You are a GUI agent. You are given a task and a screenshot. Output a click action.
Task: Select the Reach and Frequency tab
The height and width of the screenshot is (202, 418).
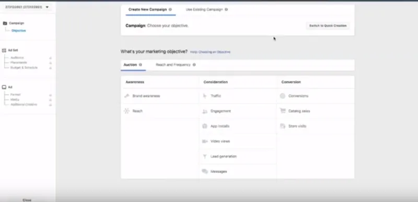click(x=176, y=65)
